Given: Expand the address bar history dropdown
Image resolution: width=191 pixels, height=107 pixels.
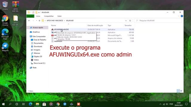Looking at the screenshot, I should click(x=126, y=21).
